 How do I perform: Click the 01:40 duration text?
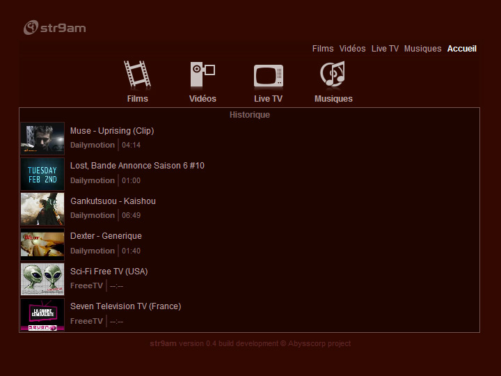point(131,251)
